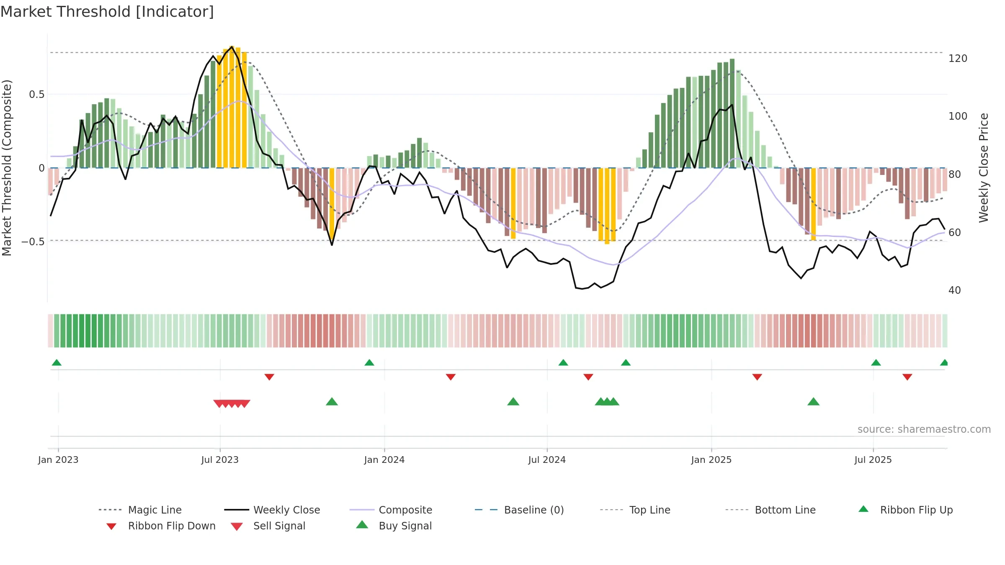Click the August 2023 ribbon flip down triangle

pyautogui.click(x=269, y=377)
